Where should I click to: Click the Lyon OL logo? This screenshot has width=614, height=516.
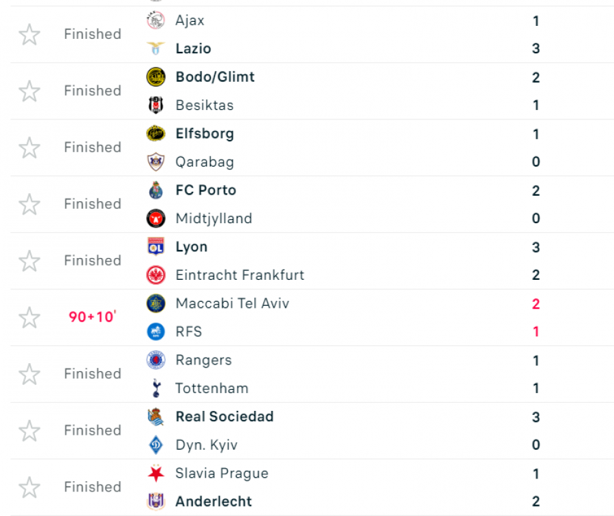click(x=156, y=246)
